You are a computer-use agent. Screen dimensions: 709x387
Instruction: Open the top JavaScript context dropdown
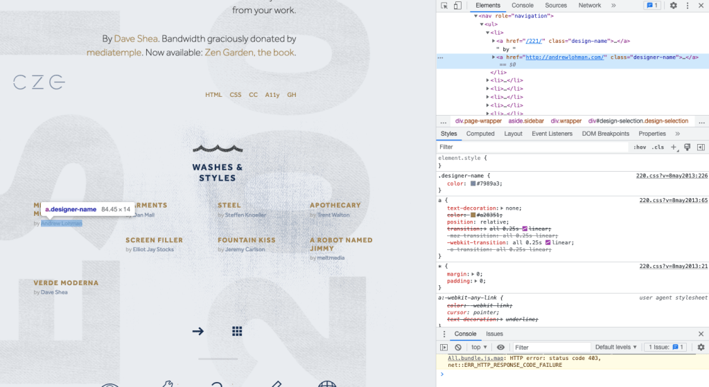coord(479,347)
